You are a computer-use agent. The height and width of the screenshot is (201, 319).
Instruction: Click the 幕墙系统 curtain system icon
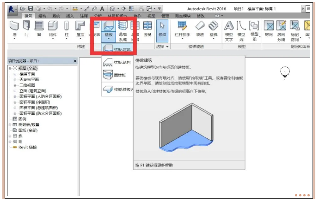(x=123, y=25)
